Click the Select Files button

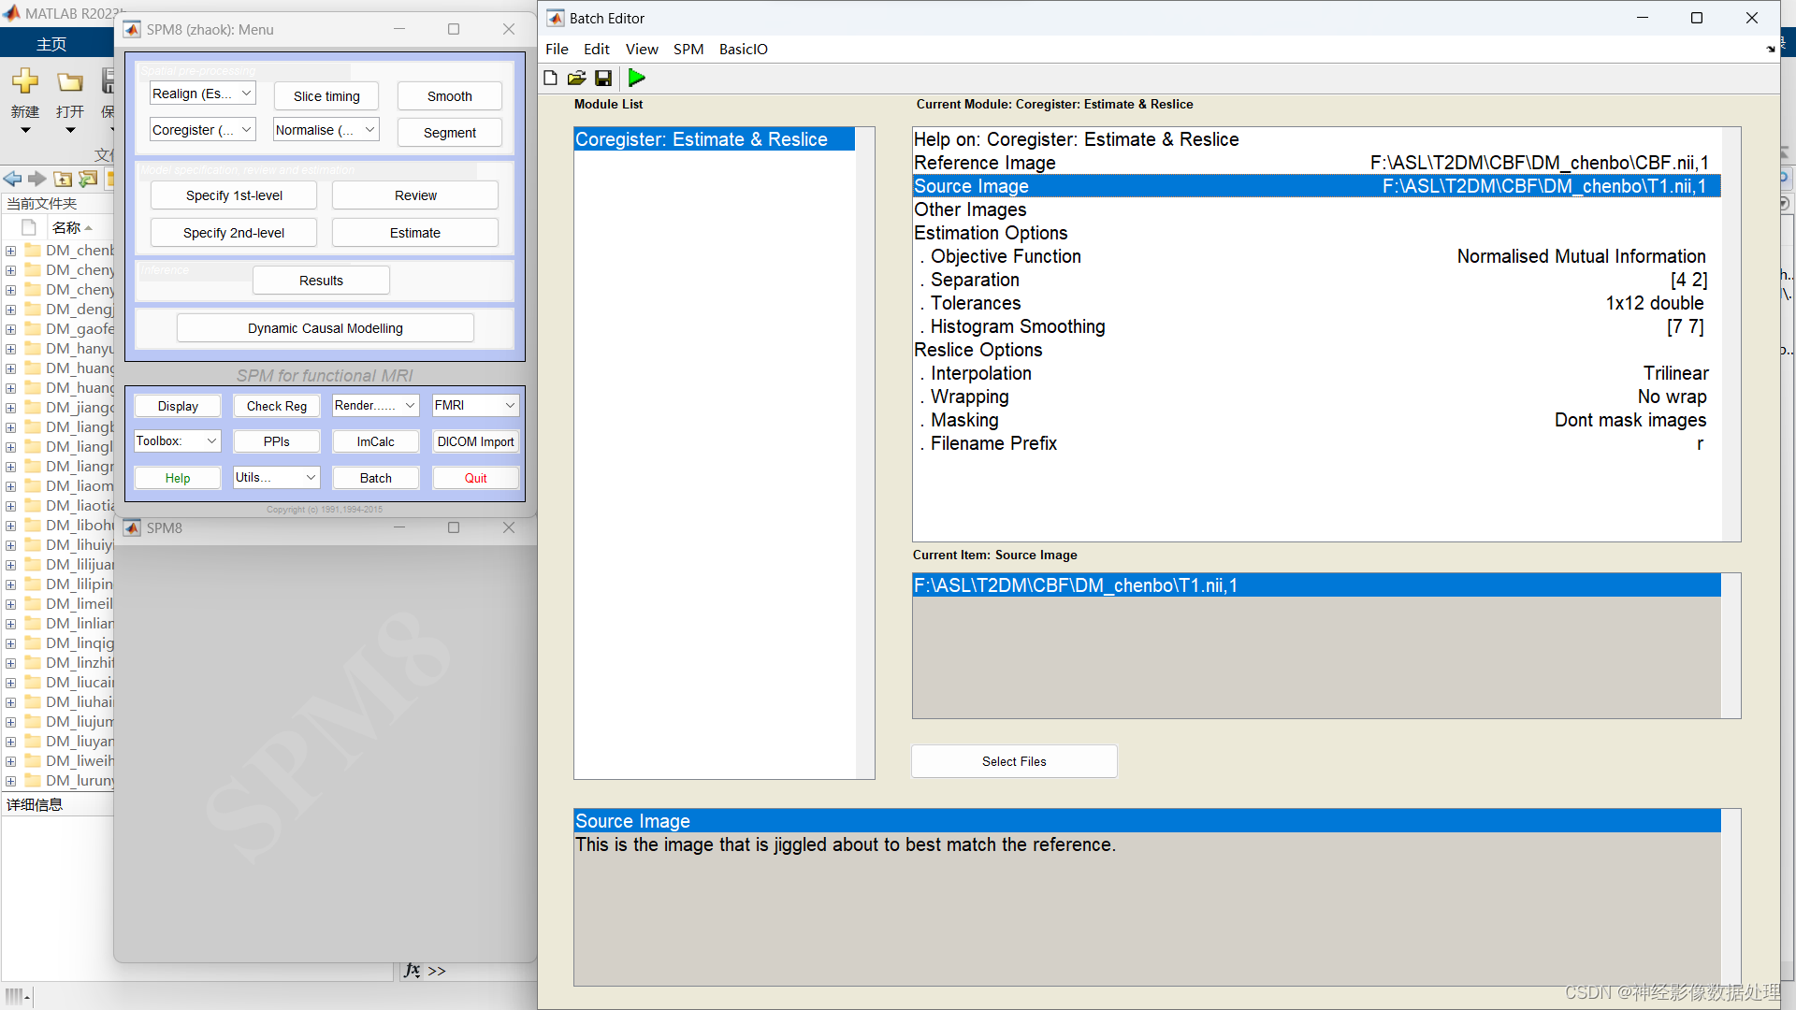pos(1014,761)
